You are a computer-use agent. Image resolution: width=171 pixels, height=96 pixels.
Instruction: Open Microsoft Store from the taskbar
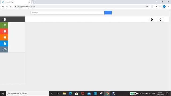77,94
